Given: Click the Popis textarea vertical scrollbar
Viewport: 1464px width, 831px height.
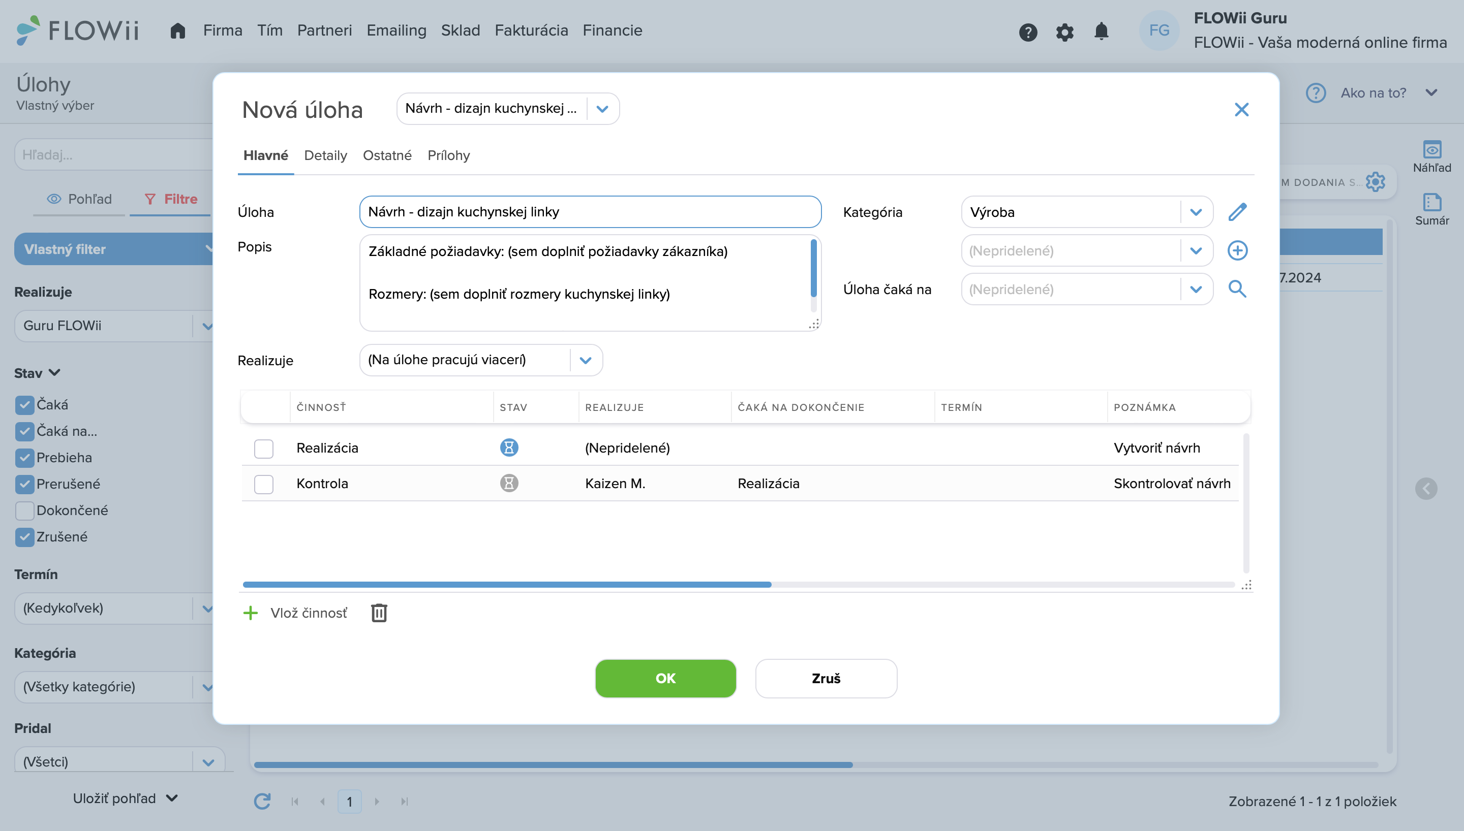Looking at the screenshot, I should point(813,268).
